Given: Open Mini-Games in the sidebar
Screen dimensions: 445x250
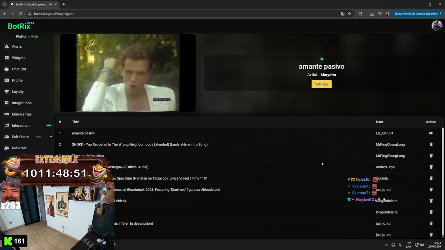Looking at the screenshot, I should coord(22,114).
